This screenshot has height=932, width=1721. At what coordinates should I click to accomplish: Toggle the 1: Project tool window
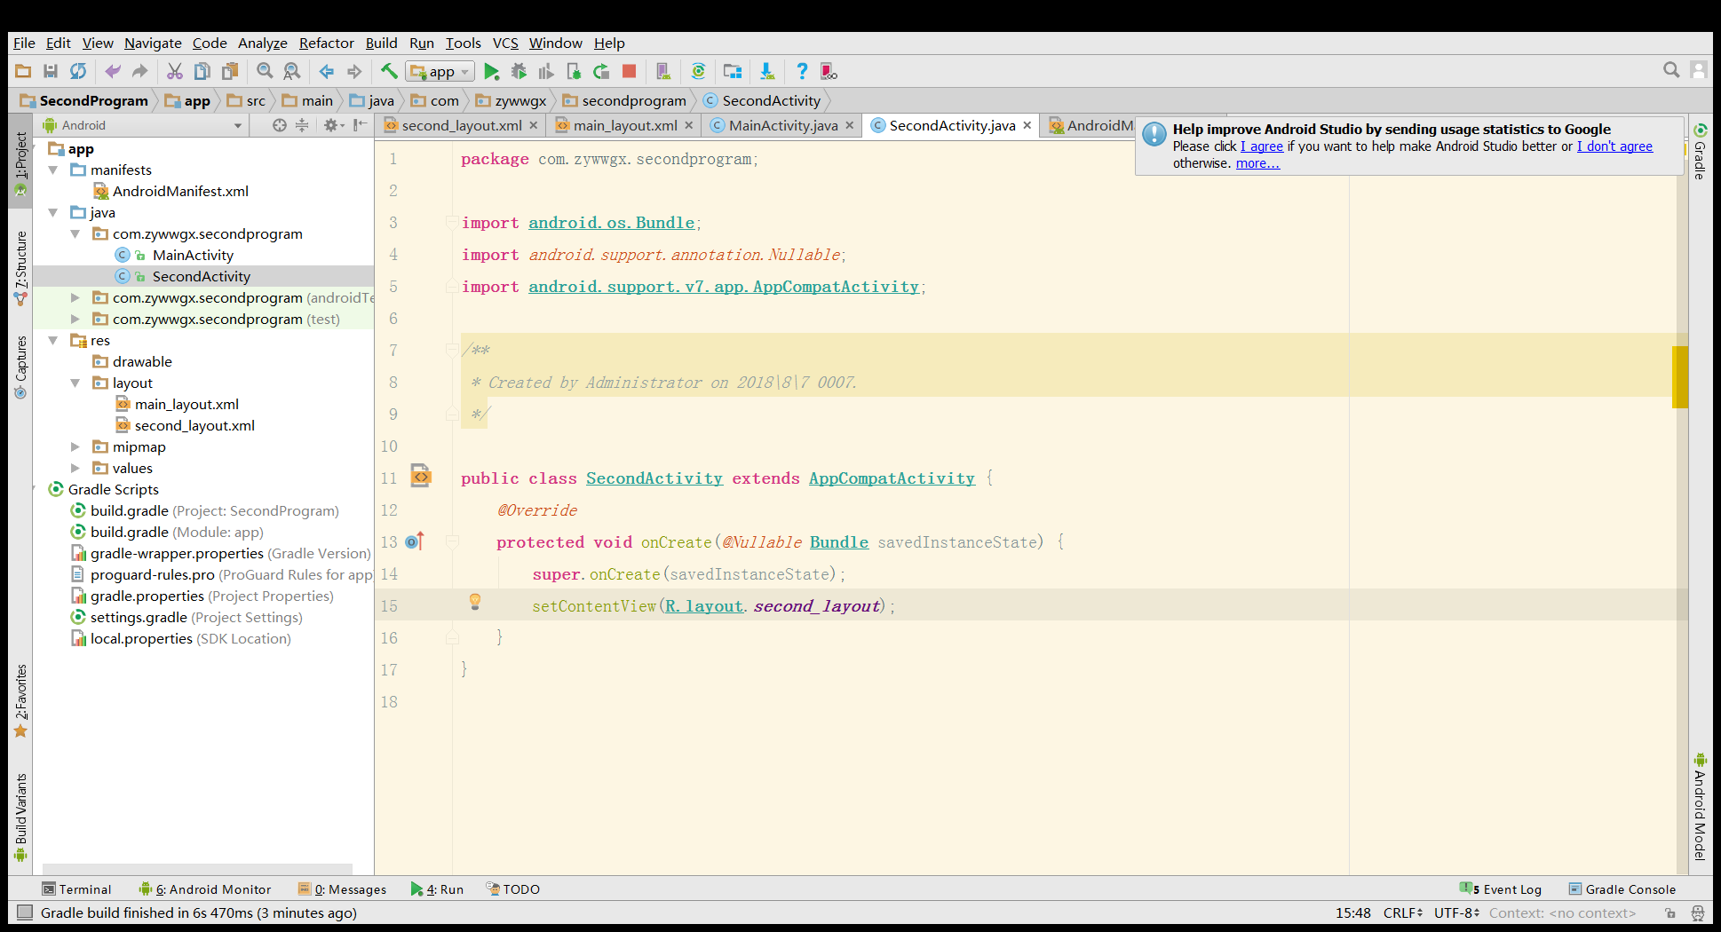pyautogui.click(x=20, y=162)
